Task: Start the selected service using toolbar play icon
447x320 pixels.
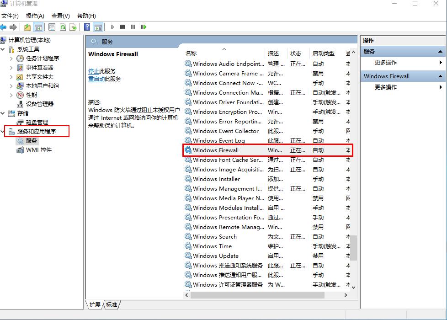Action: (x=112, y=27)
